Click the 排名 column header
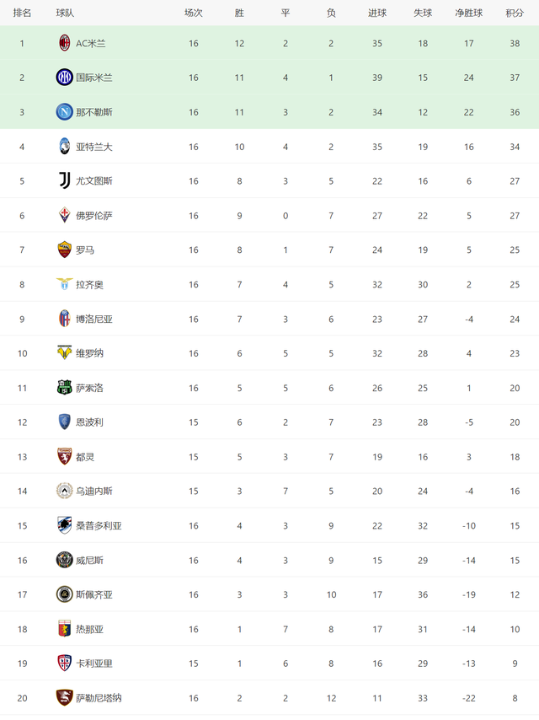 22,13
